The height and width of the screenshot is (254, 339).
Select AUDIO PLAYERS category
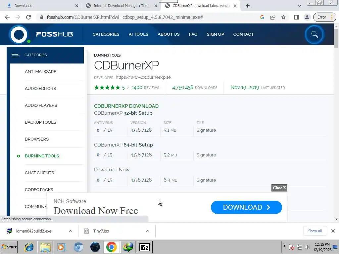(41, 106)
